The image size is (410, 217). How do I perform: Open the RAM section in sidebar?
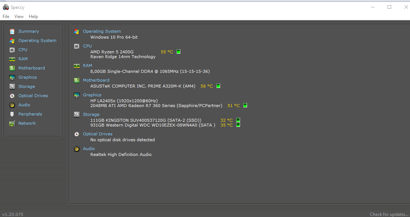point(23,59)
